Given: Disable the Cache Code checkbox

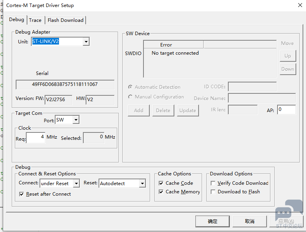Looking at the screenshot, I should tap(161, 183).
